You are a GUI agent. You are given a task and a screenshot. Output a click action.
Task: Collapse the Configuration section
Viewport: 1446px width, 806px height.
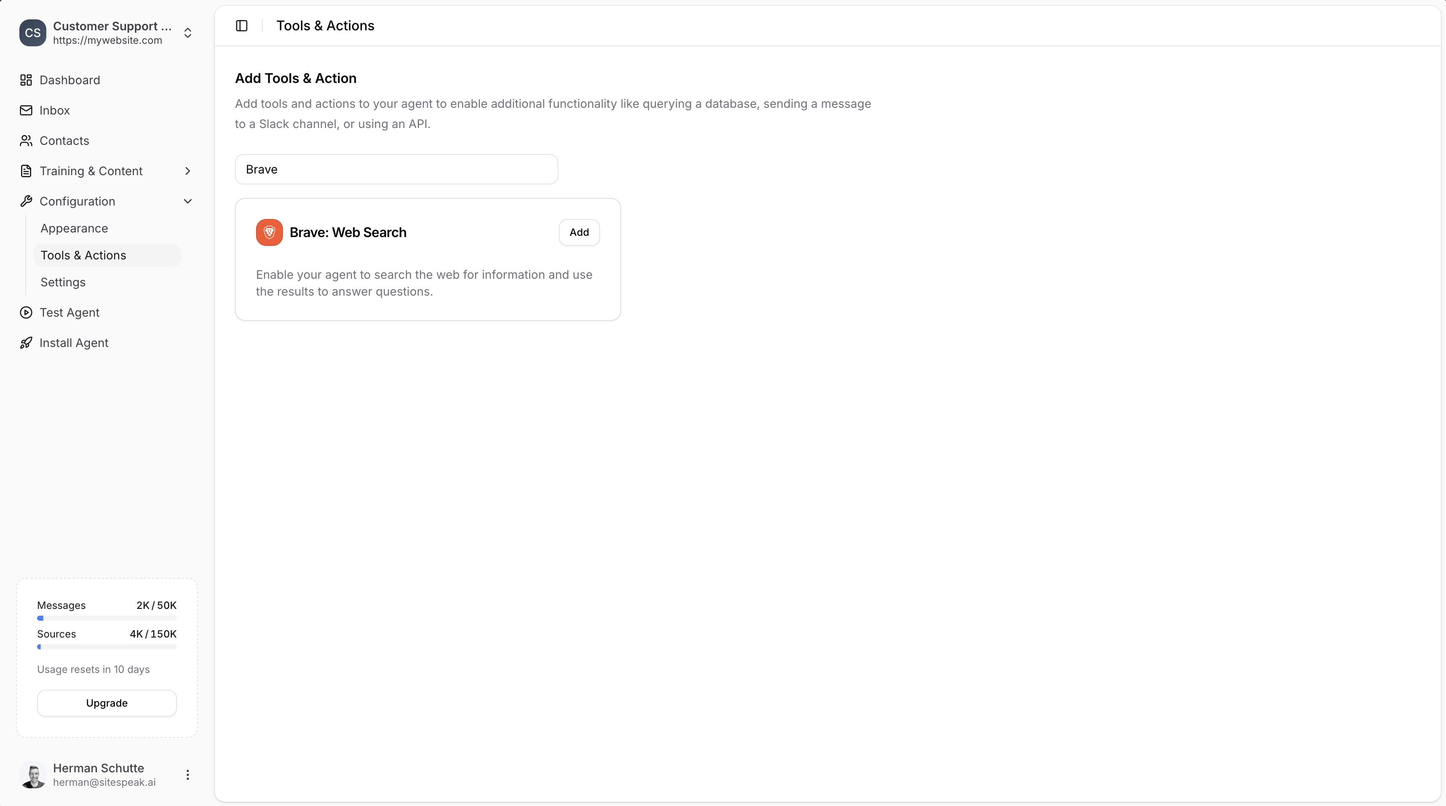click(187, 201)
